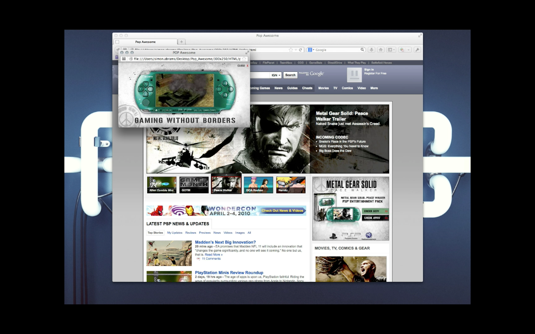The height and width of the screenshot is (334, 535).
Task: Click the peace sign logo in popup ad
Action: tap(125, 119)
